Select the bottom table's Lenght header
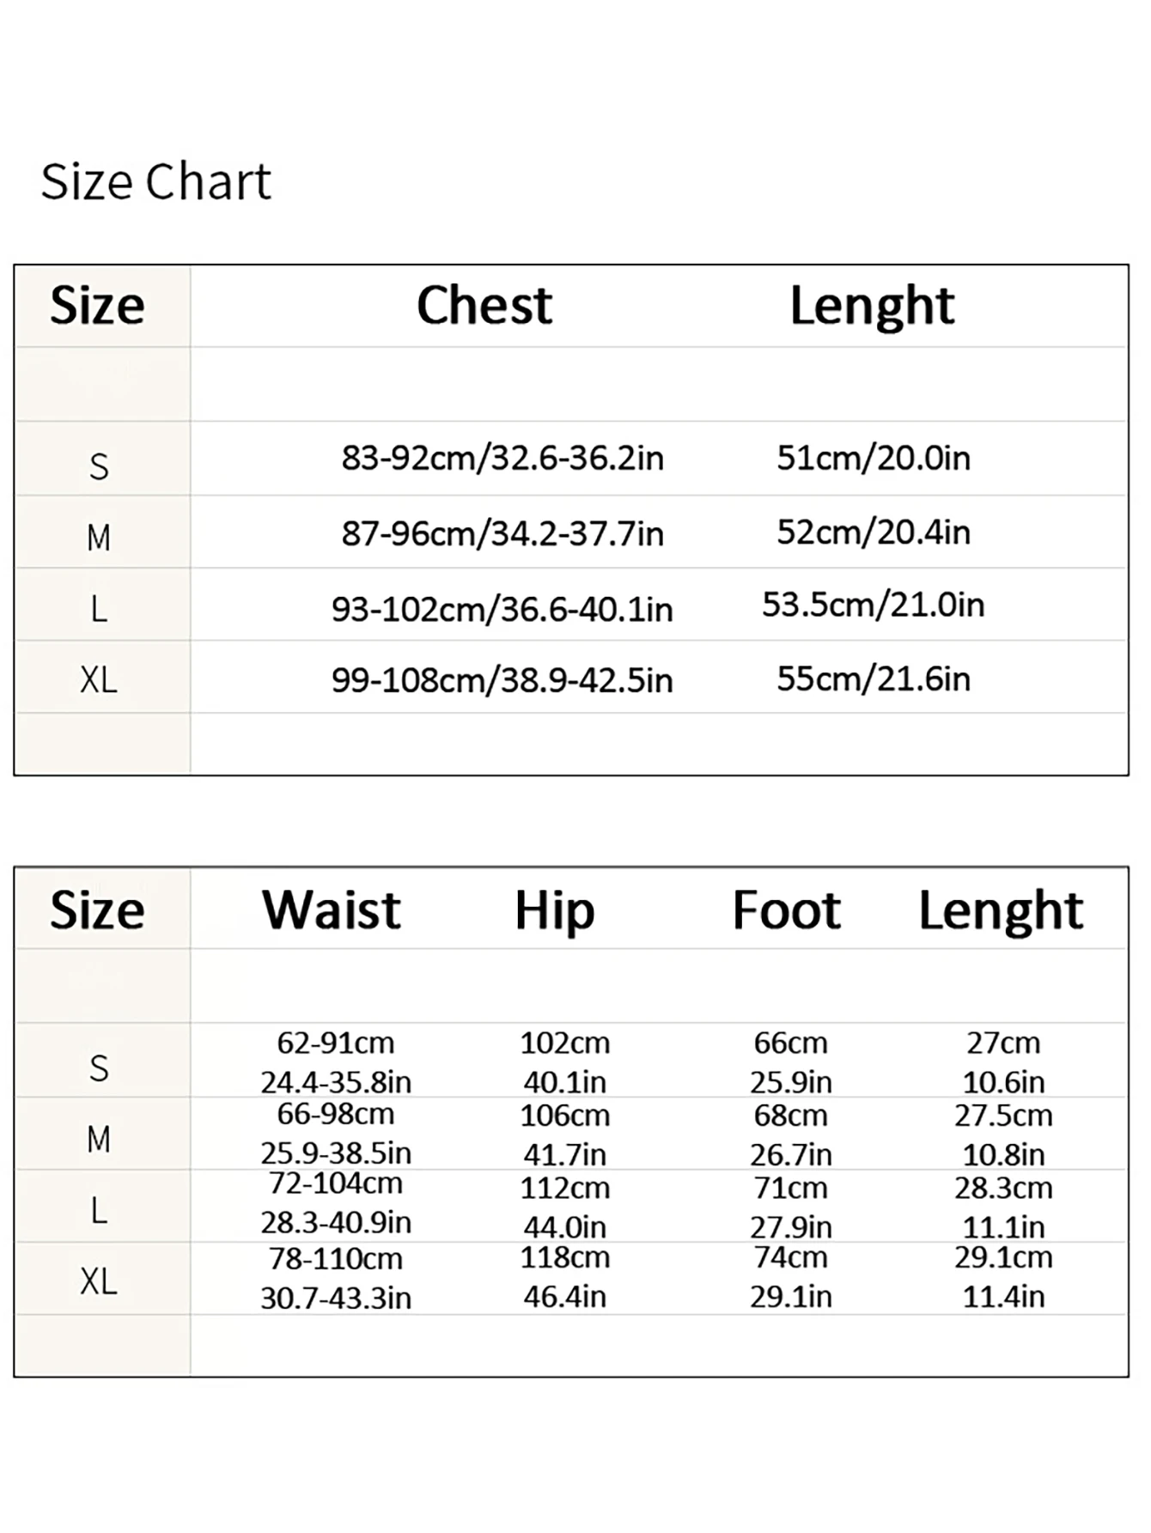The height and width of the screenshot is (1533, 1151). click(x=1001, y=911)
